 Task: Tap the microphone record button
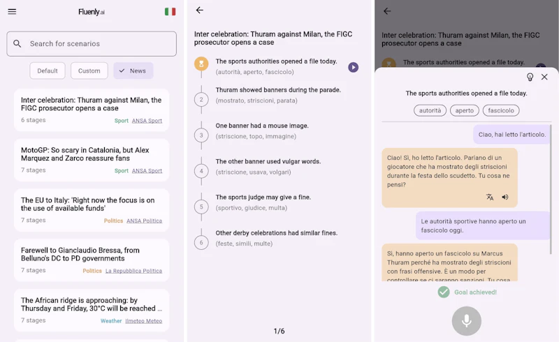[x=467, y=321]
